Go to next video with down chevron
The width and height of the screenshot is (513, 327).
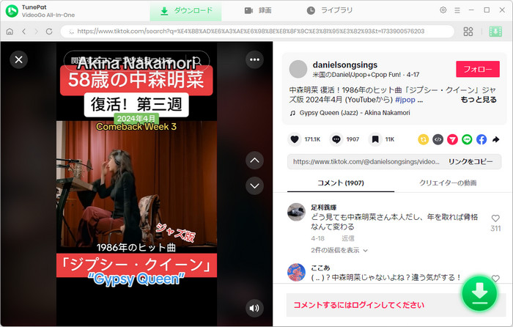pos(254,186)
